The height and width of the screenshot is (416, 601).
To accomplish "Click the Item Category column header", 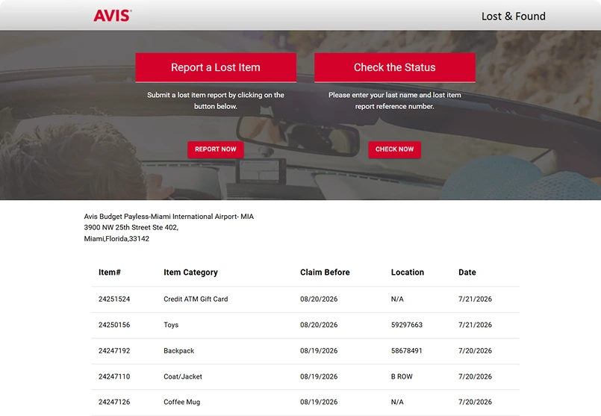I will coord(190,272).
